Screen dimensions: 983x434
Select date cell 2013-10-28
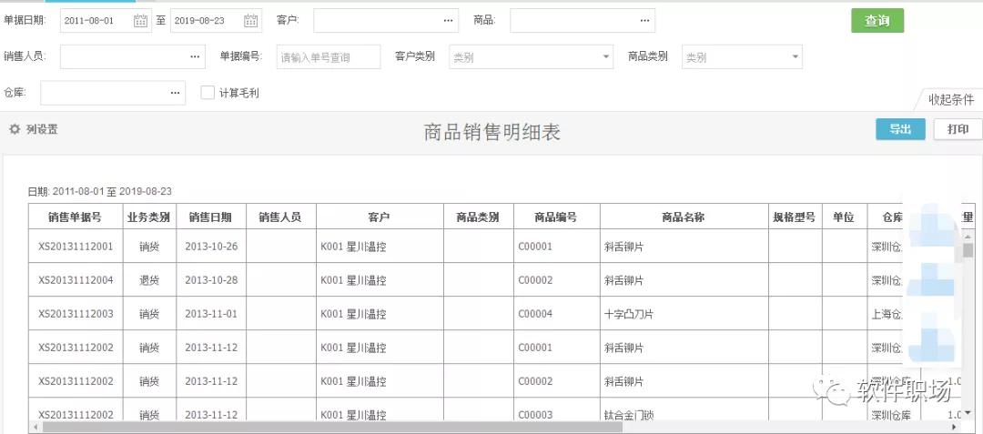211,280
